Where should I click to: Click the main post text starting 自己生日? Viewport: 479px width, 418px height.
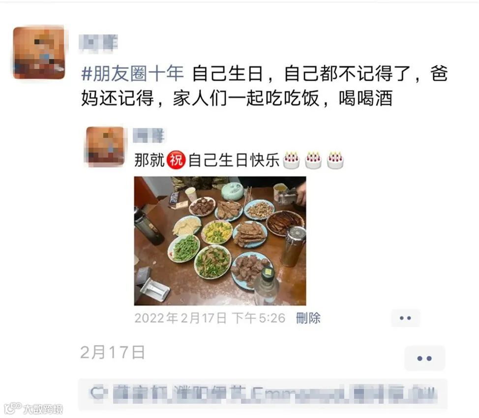[265, 86]
